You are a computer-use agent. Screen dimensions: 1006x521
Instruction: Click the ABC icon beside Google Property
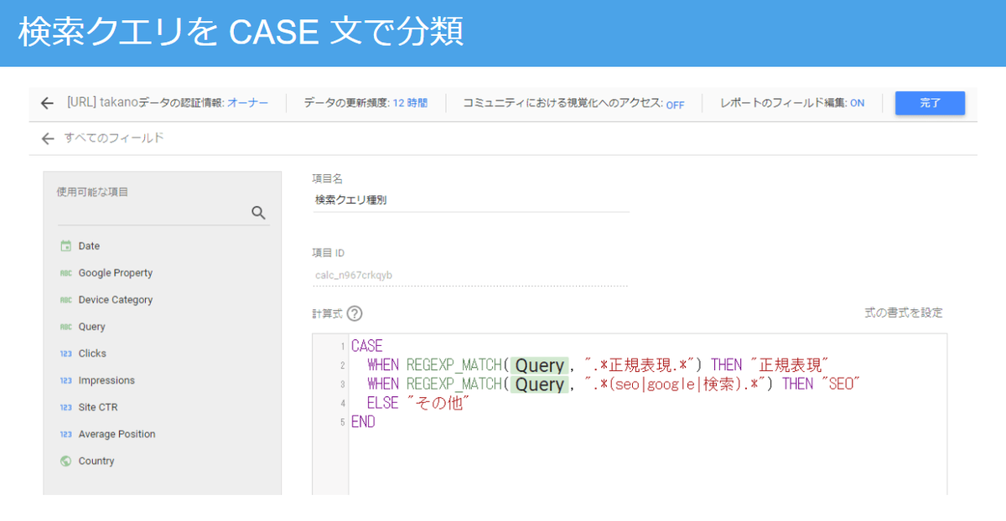(x=66, y=273)
